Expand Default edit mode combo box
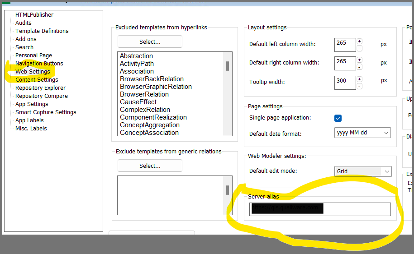Screen dimensions: 414x254 (x=362, y=171)
